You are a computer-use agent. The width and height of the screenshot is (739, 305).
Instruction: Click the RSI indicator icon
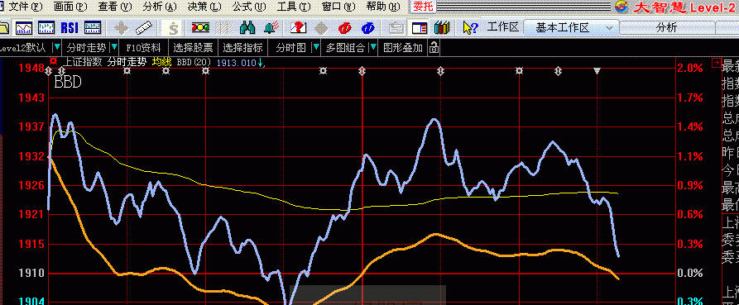70,28
